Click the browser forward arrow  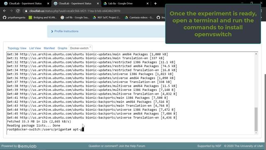(11, 11)
